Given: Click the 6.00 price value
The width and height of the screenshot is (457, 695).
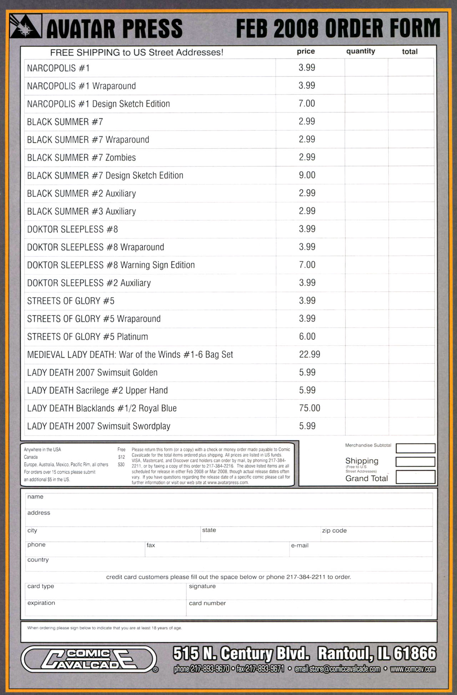Looking at the screenshot, I should coord(307,336).
